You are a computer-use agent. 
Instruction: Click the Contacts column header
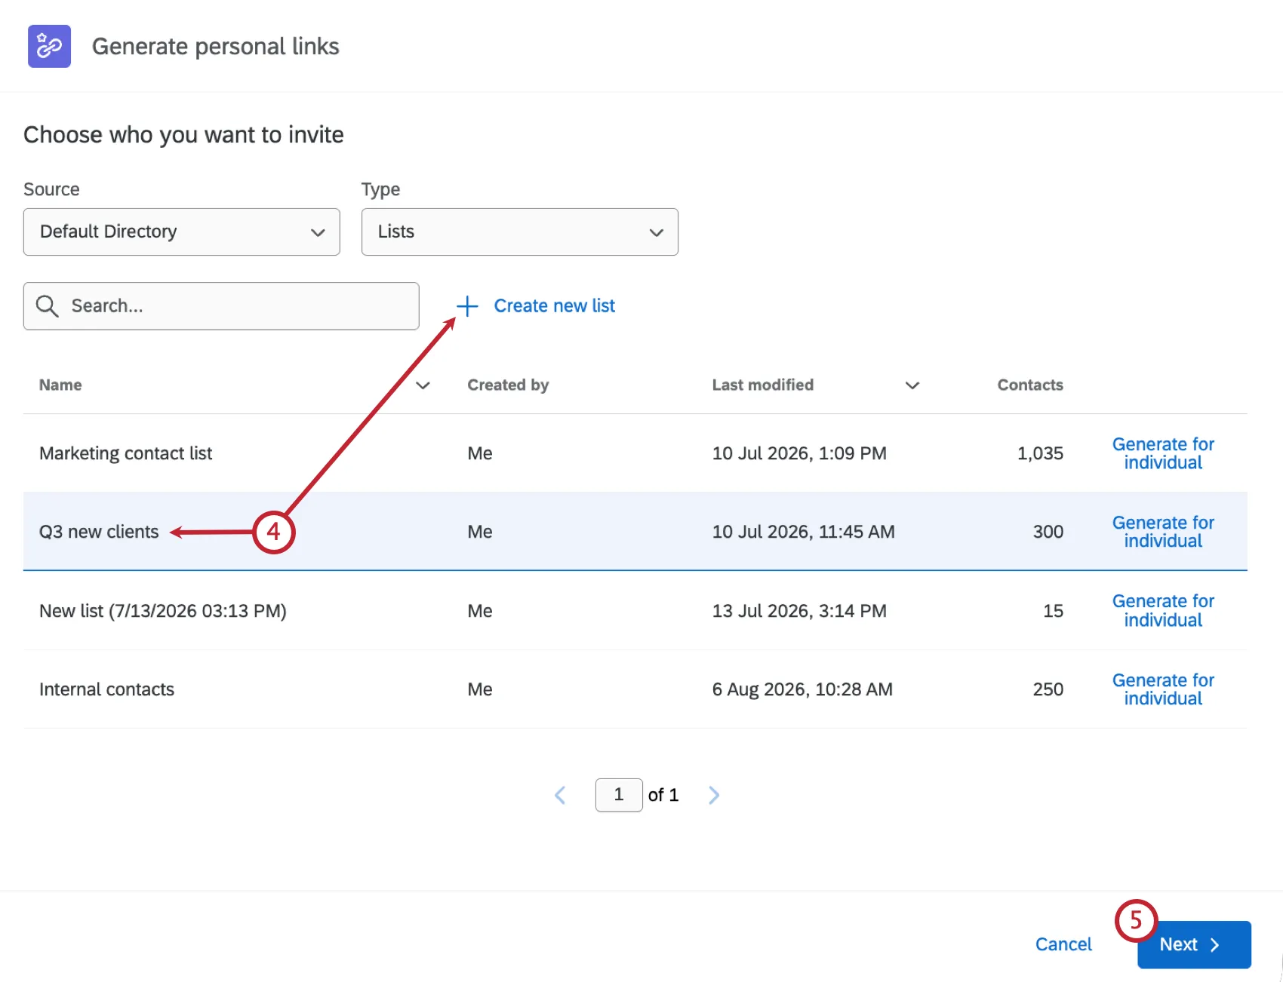(1030, 385)
